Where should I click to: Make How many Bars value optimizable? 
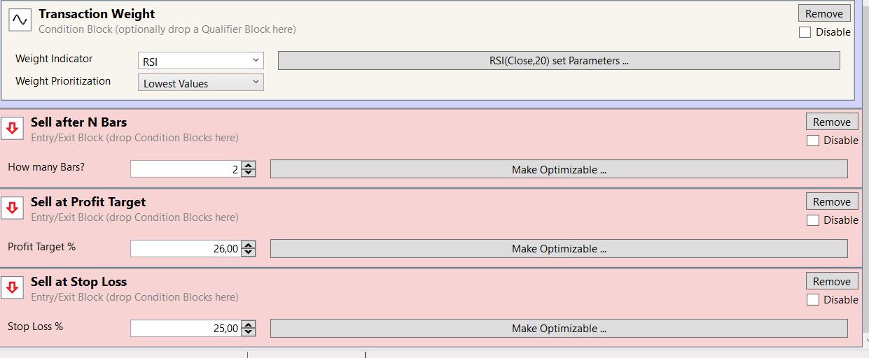point(559,169)
